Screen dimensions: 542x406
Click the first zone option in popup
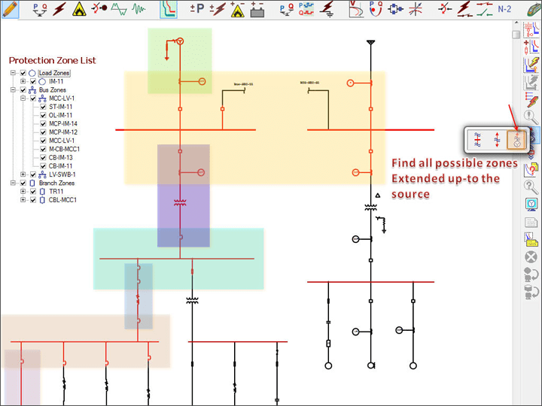click(x=478, y=140)
